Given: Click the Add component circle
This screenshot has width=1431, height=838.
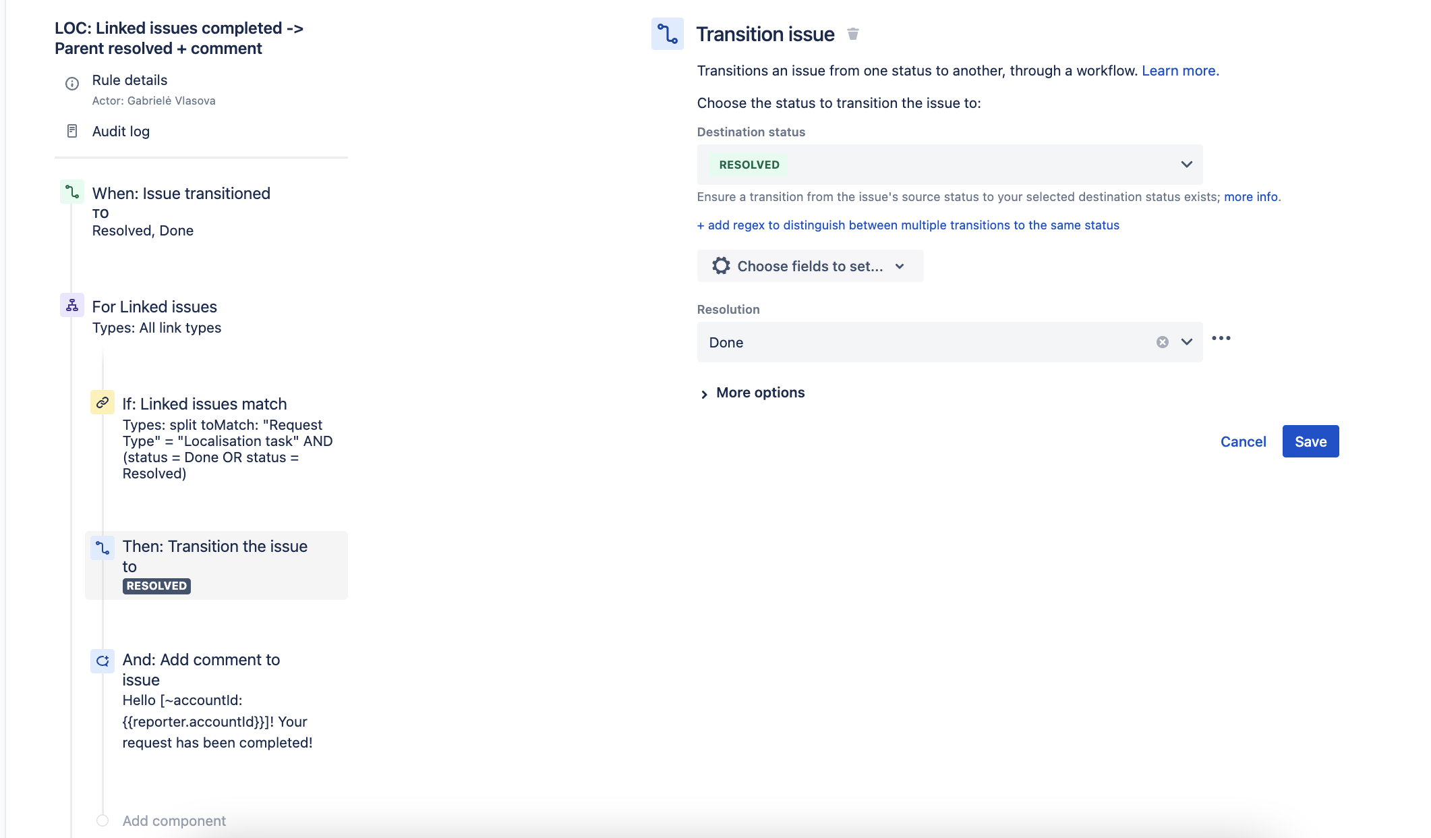Looking at the screenshot, I should coord(103,820).
